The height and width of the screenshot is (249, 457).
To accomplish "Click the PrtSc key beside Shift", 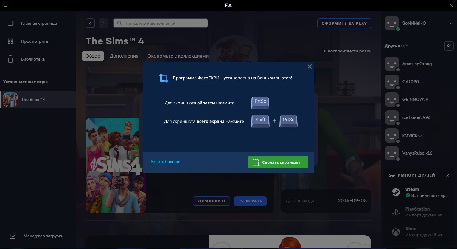I will click(288, 121).
